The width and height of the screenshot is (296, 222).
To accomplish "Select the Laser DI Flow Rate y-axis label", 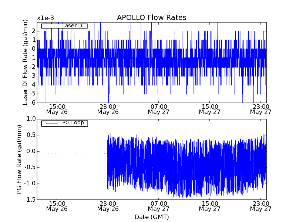I will point(25,62).
